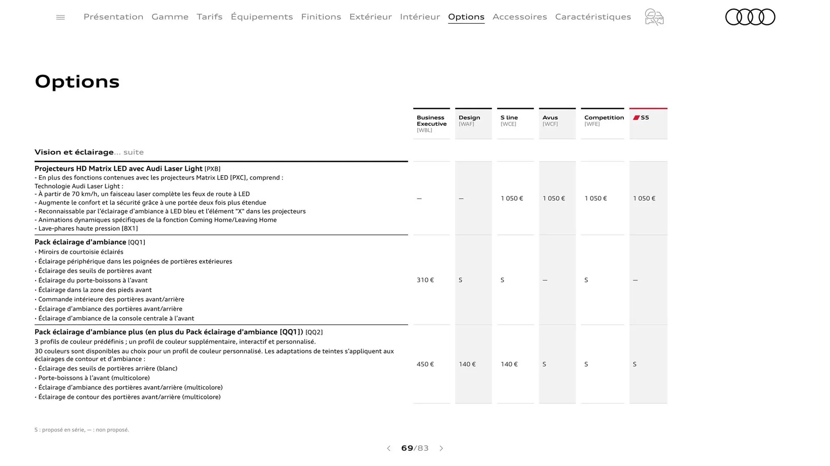Click the 140 € price under Design
830x466 pixels.
click(x=467, y=364)
